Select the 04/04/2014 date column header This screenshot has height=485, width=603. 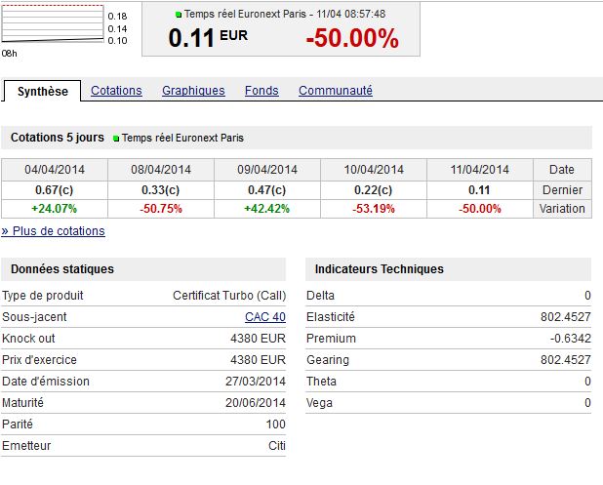pos(54,170)
